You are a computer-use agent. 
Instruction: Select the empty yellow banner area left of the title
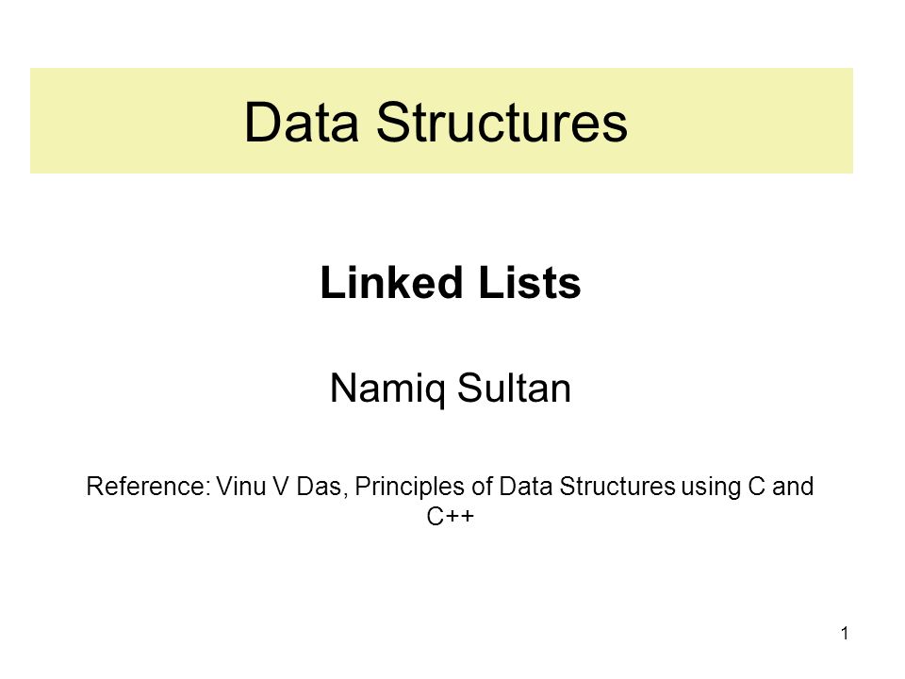tap(137, 121)
